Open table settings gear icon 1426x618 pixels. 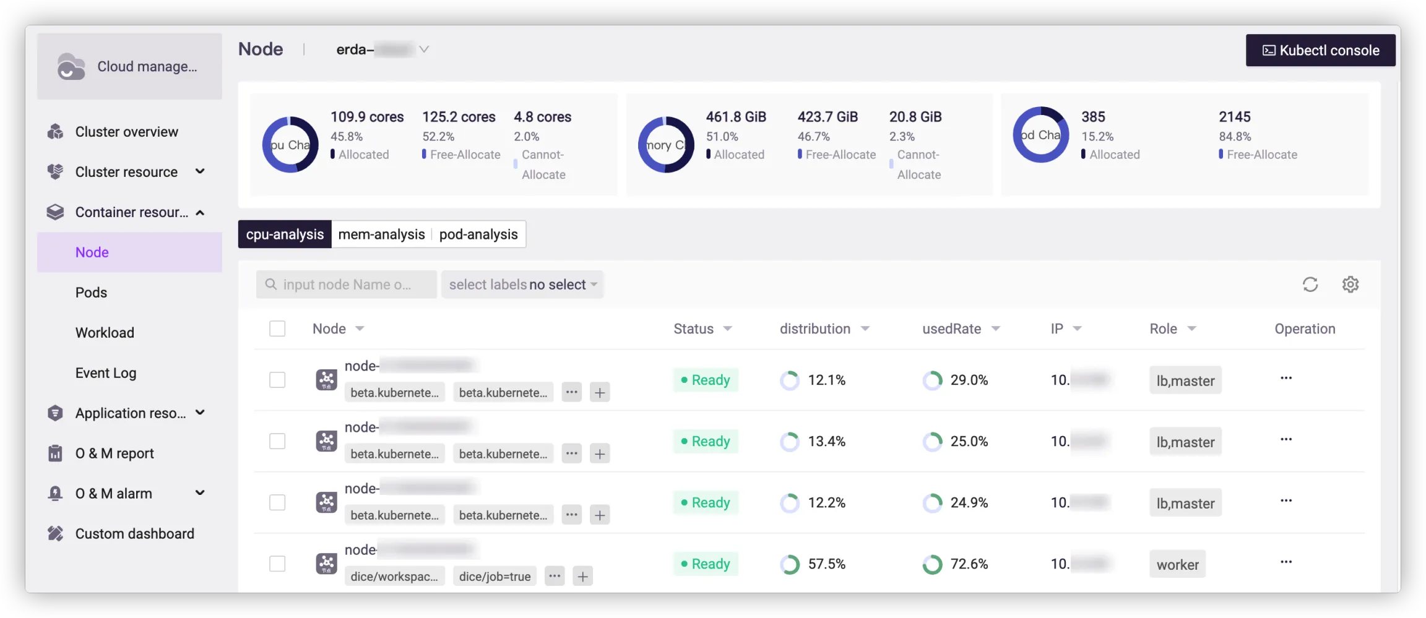pos(1350,285)
